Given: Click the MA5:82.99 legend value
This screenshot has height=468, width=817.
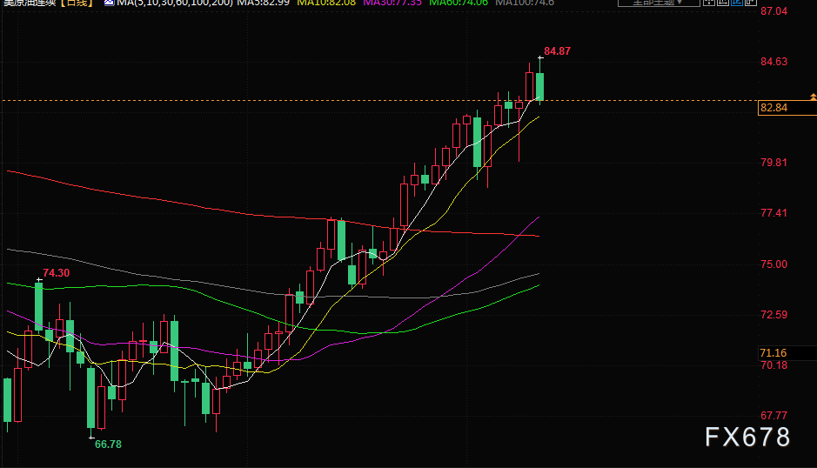Looking at the screenshot, I should click(x=263, y=3).
